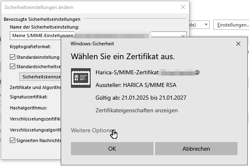The image size is (249, 167).
Task: Toggle Standardeinstellung checkbox
Action: pyautogui.click(x=13, y=57)
